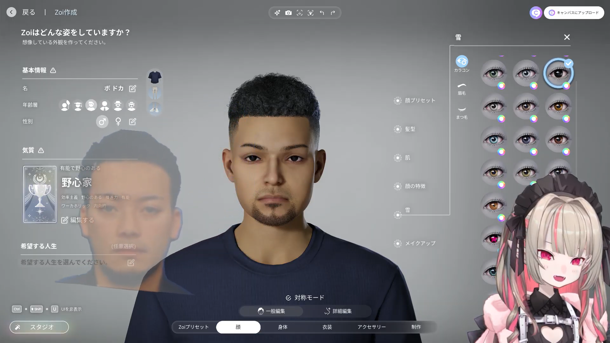Image resolution: width=610 pixels, height=343 pixels.
Task: Open the camera capture tool
Action: [x=288, y=13]
